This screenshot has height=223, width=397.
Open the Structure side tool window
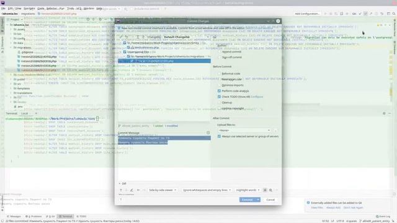[2, 45]
